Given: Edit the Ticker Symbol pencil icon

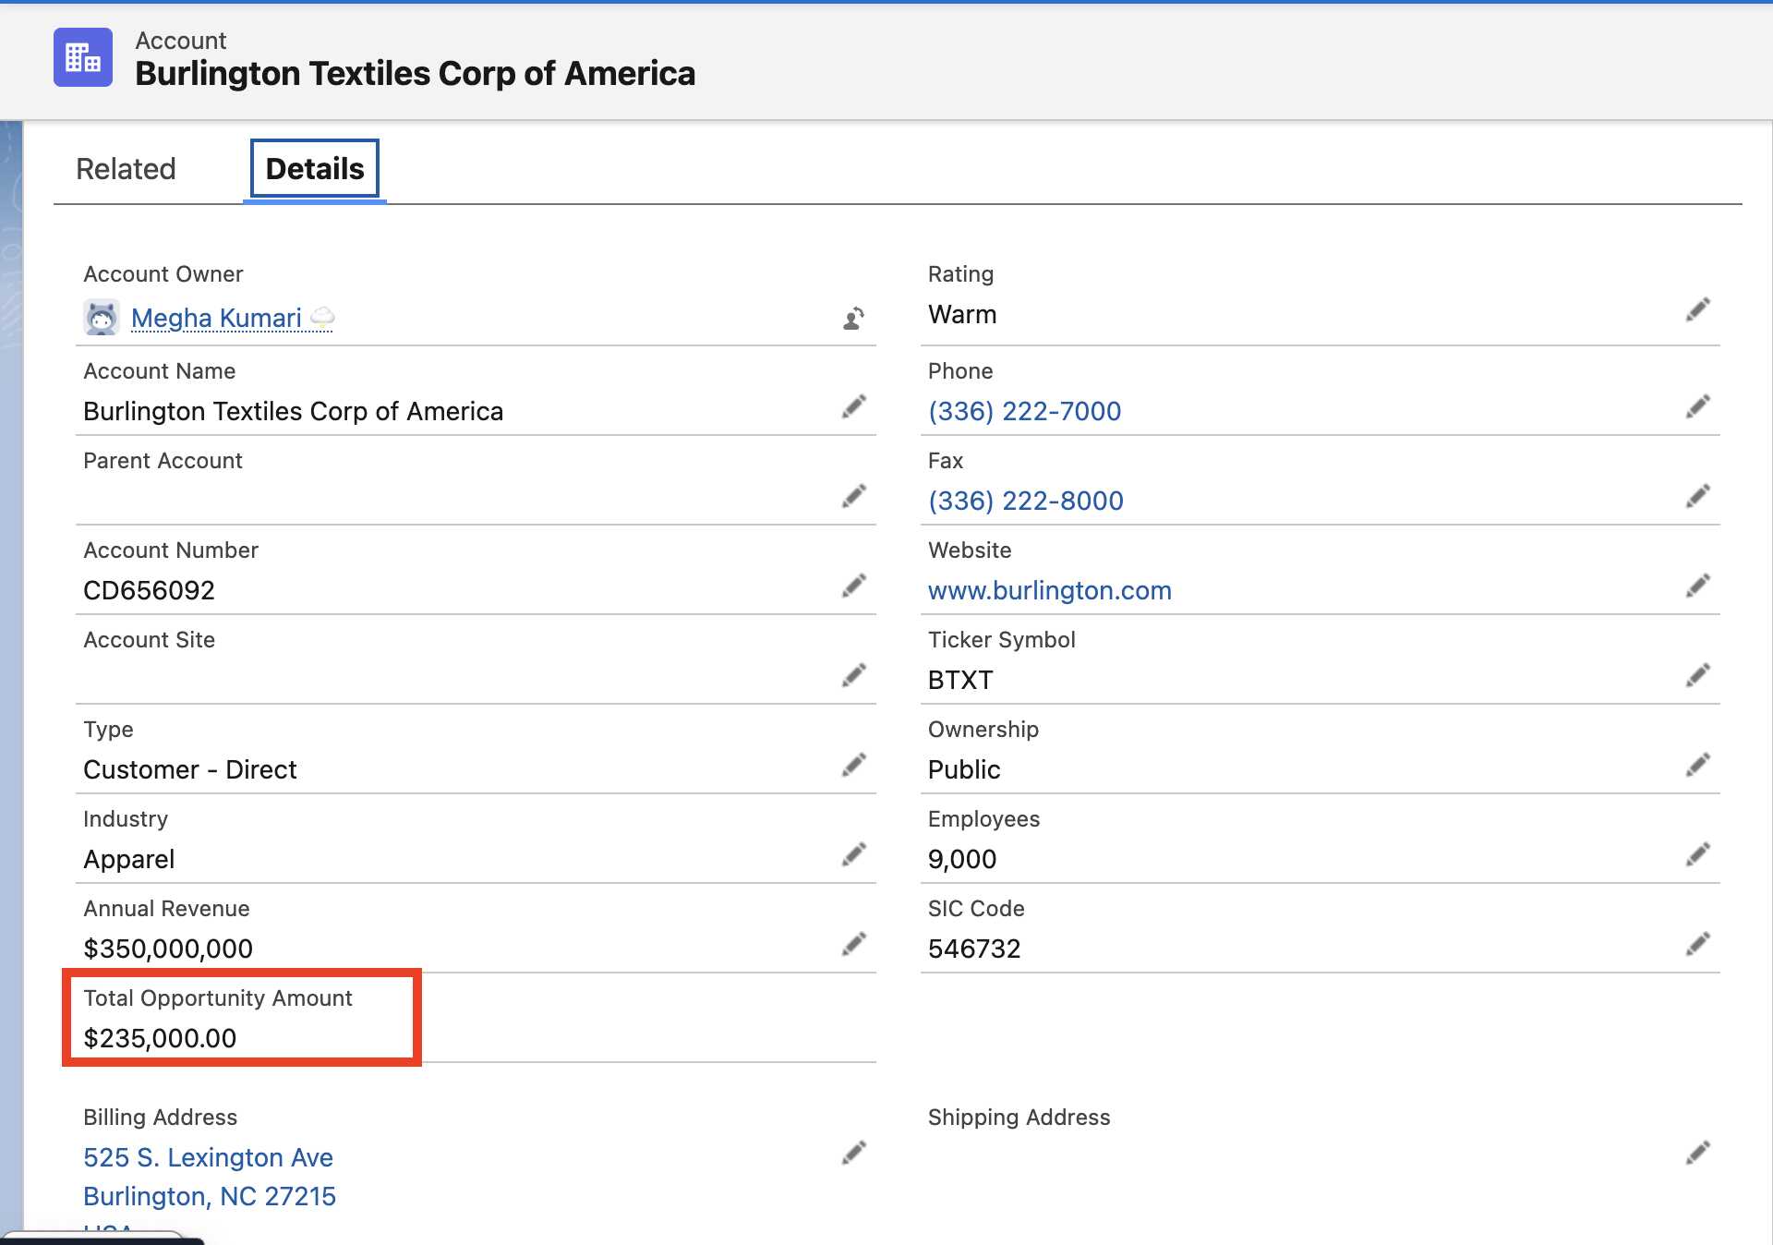Looking at the screenshot, I should (1698, 675).
